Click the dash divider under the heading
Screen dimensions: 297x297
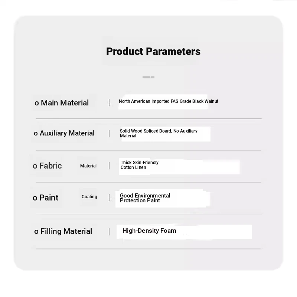point(148,77)
